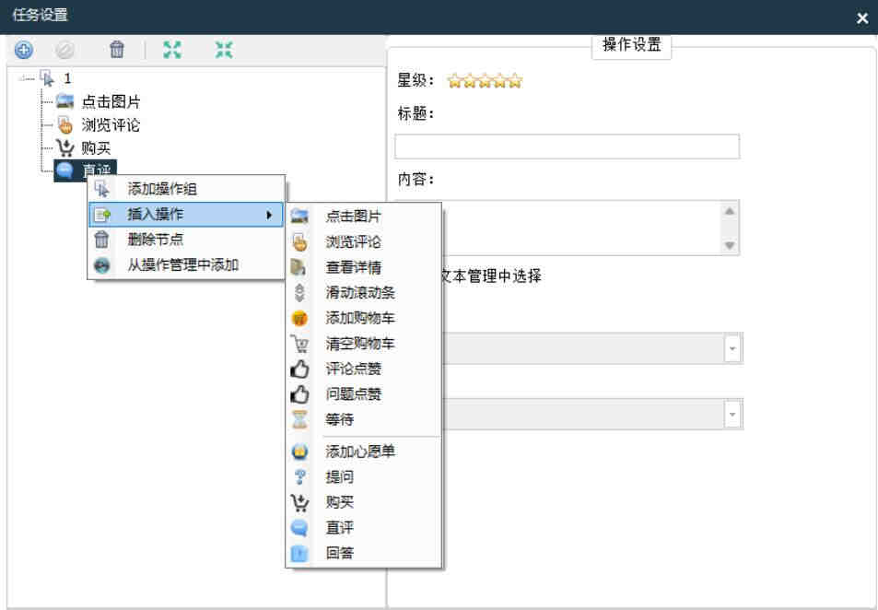Select 从操作管理中添加 context menu item

[182, 265]
